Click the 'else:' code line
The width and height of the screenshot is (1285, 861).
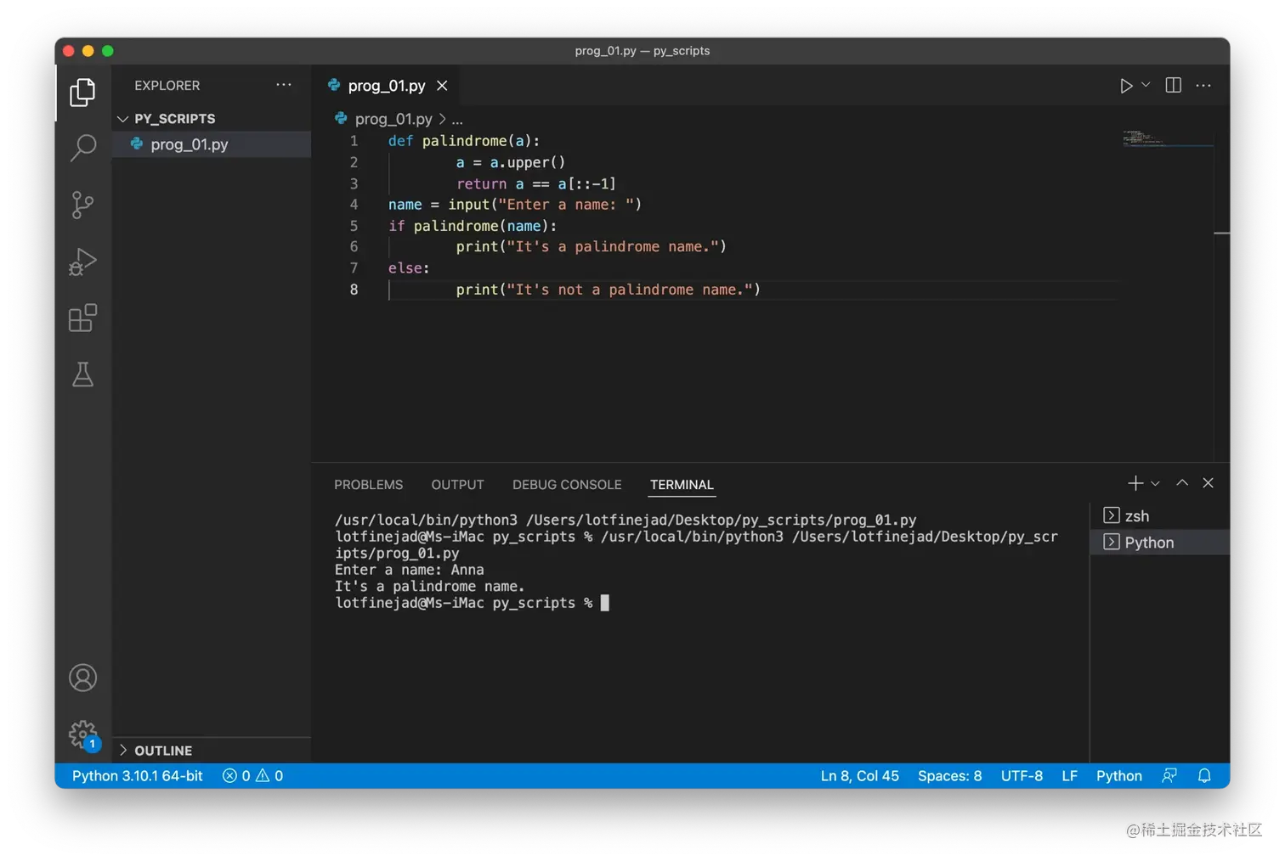(x=409, y=268)
